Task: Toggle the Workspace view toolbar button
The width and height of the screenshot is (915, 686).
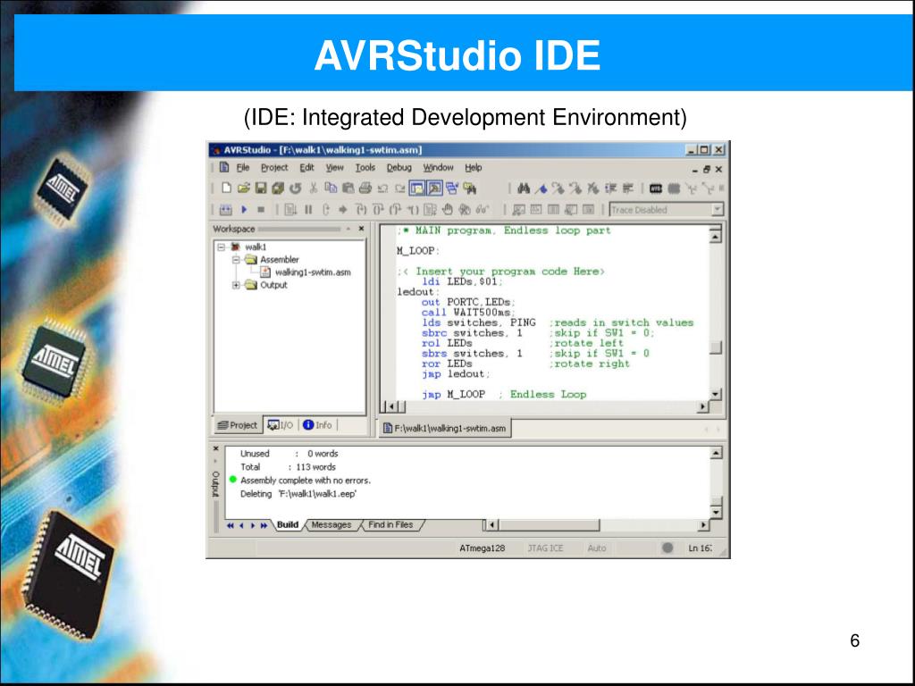Action: coord(416,188)
